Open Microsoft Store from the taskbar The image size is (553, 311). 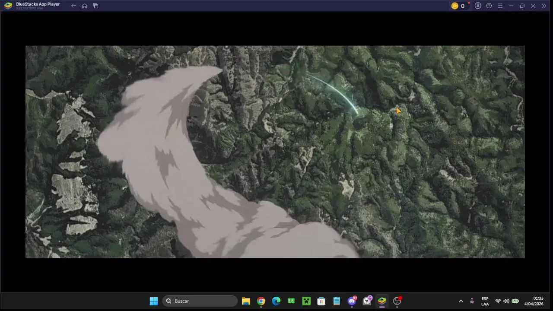(x=321, y=301)
